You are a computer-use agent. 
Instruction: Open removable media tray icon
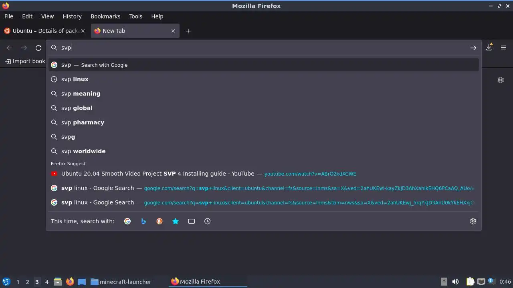tap(444, 282)
